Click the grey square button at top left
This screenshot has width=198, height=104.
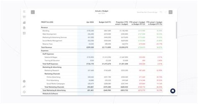coord(33,12)
